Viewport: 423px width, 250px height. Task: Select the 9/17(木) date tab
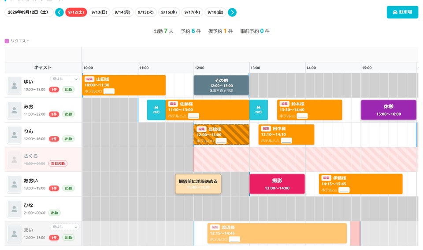[x=192, y=12]
